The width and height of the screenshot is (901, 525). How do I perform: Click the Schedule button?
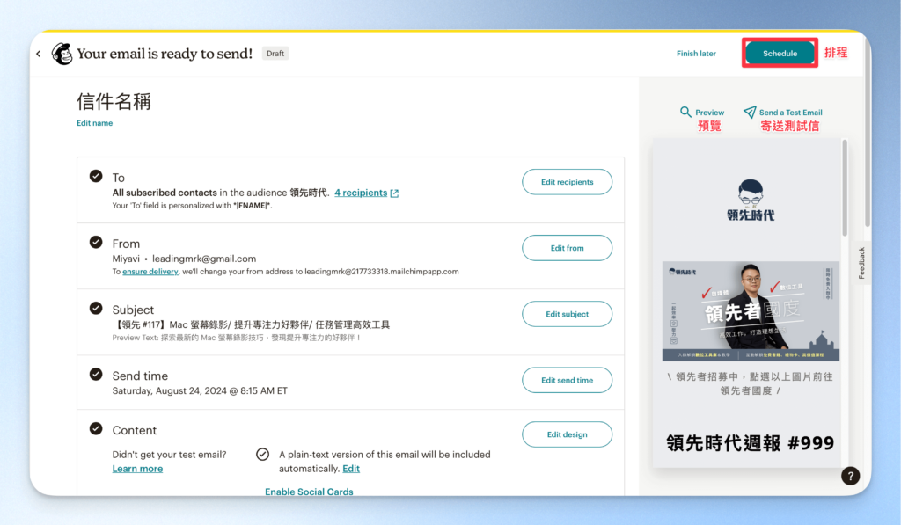pyautogui.click(x=780, y=54)
